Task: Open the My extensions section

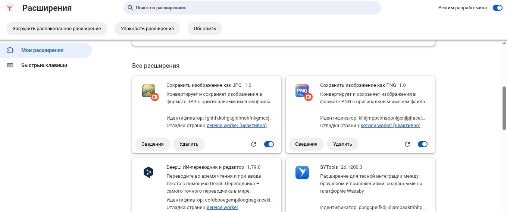Action: click(x=42, y=50)
